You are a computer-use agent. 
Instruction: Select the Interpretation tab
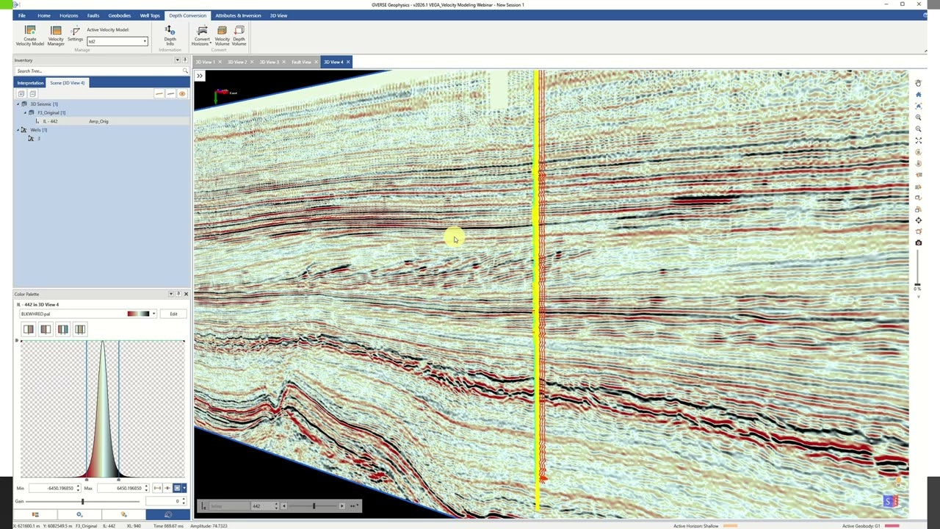30,83
